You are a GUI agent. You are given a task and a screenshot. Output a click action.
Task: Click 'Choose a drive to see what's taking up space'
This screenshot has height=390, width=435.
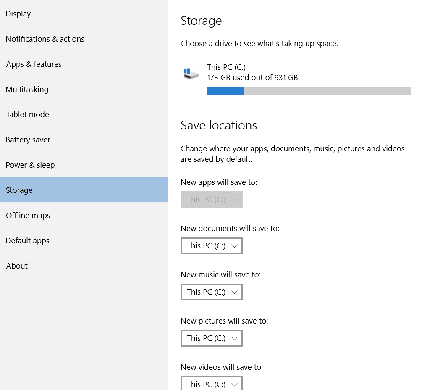pyautogui.click(x=259, y=44)
